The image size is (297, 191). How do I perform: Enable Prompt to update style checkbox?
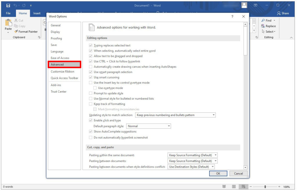pyautogui.click(x=91, y=93)
